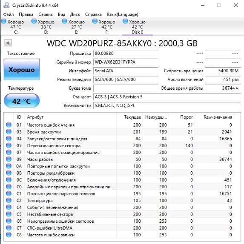Select Полных циклов парковок головок text
Viewport: 244px width, 244px height.
(61, 194)
